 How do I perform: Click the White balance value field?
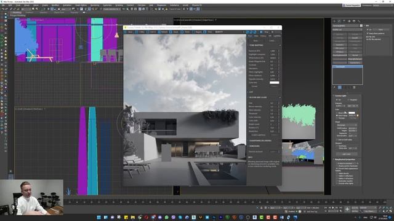click(274, 58)
